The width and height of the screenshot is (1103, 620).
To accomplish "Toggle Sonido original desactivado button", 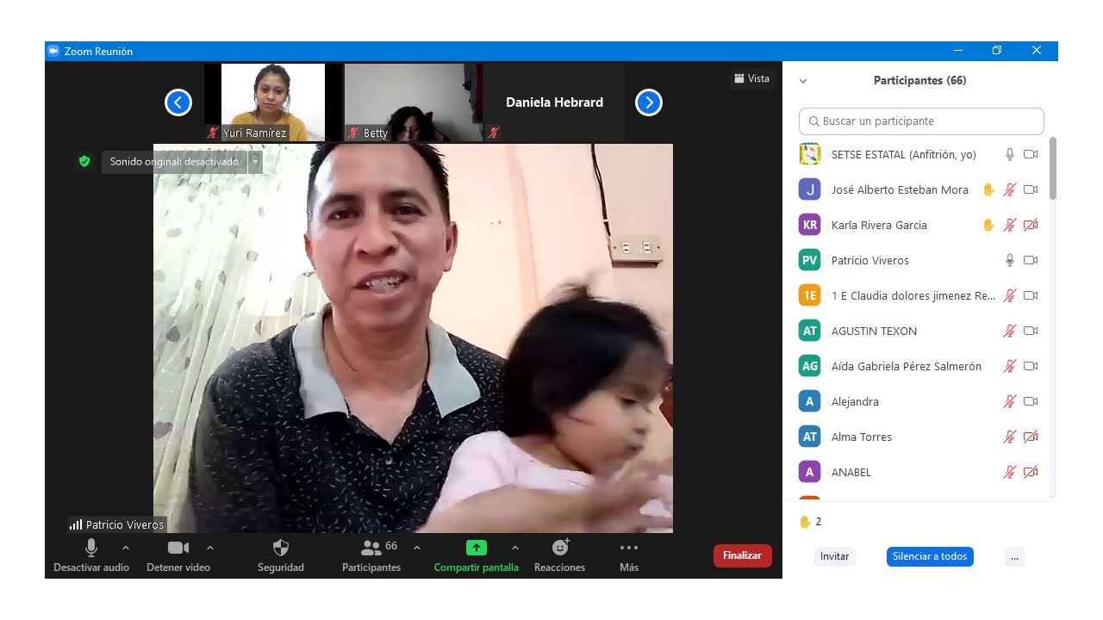I will [175, 162].
